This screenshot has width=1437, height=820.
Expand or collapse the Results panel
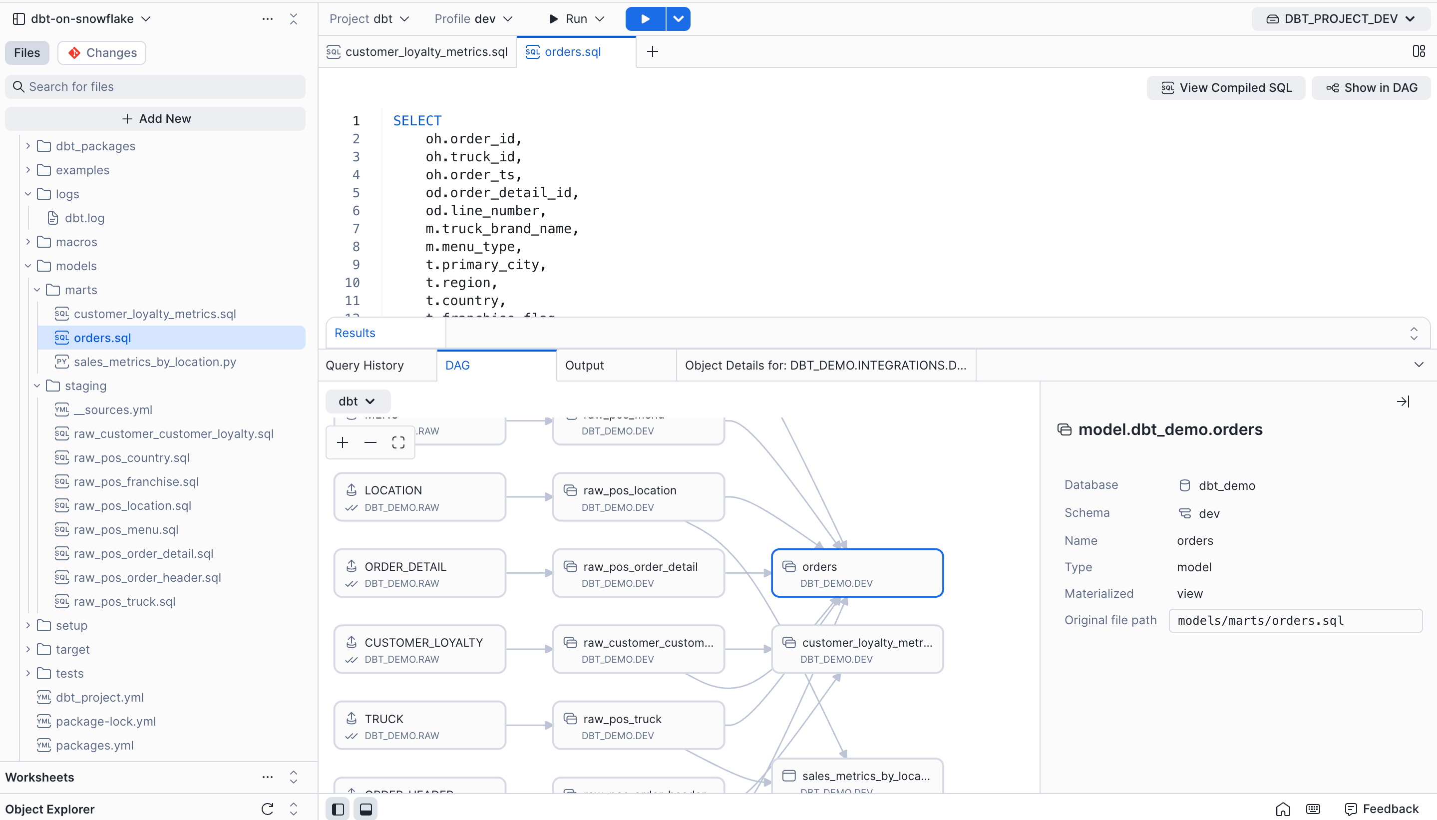pos(1414,334)
